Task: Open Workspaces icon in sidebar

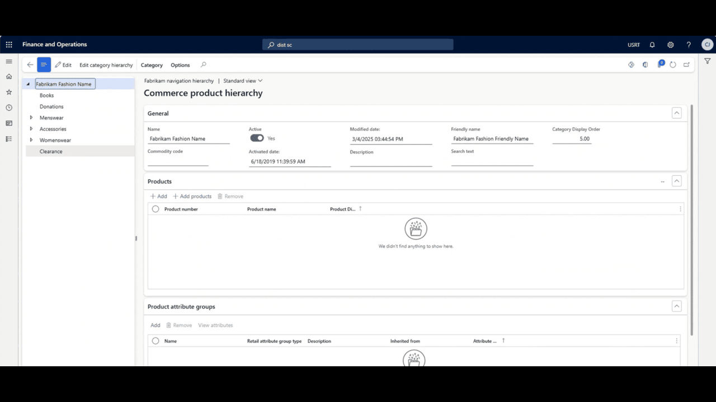Action: coord(9,123)
